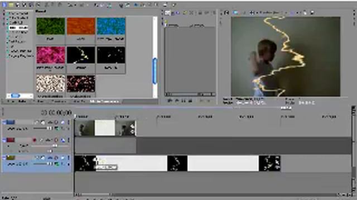Select the last lightning clip on yellow track
This screenshot has width=357, height=200.
coord(269,163)
